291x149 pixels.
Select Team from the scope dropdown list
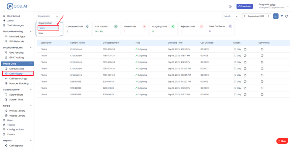coord(48,28)
